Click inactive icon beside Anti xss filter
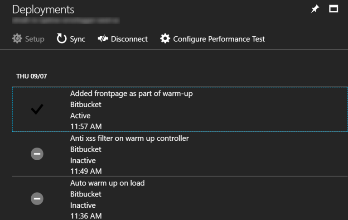348x220 pixels. [37, 154]
